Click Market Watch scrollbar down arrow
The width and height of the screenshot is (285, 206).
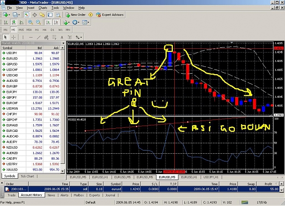62,171
